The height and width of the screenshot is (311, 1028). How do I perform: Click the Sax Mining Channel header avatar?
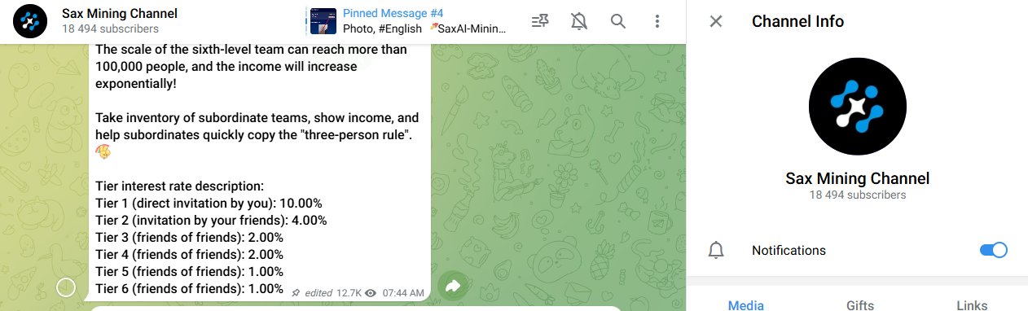(x=29, y=21)
